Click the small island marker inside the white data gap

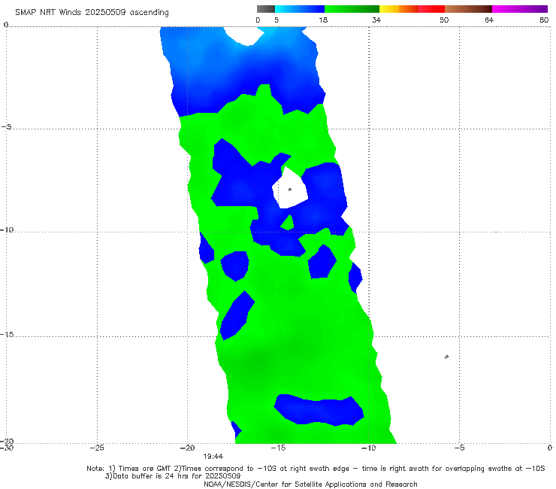click(290, 190)
